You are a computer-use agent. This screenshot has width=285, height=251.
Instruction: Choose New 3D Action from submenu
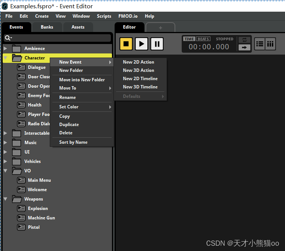(x=140, y=70)
